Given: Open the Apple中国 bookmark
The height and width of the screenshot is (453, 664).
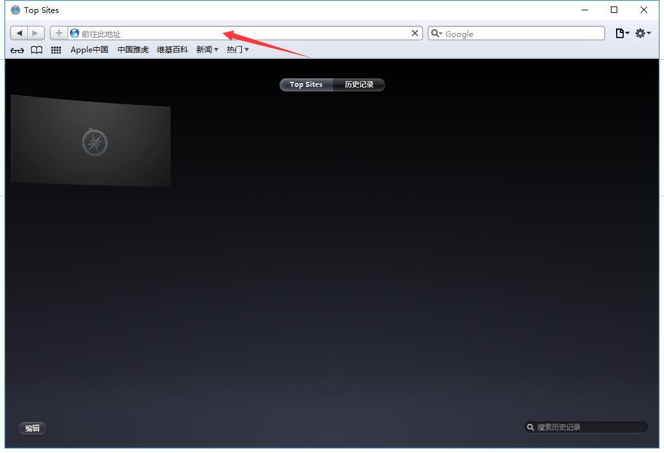Looking at the screenshot, I should [89, 49].
